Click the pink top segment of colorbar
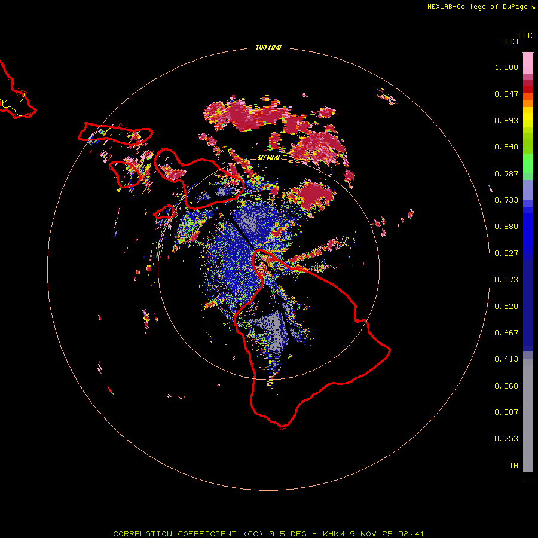 point(528,64)
